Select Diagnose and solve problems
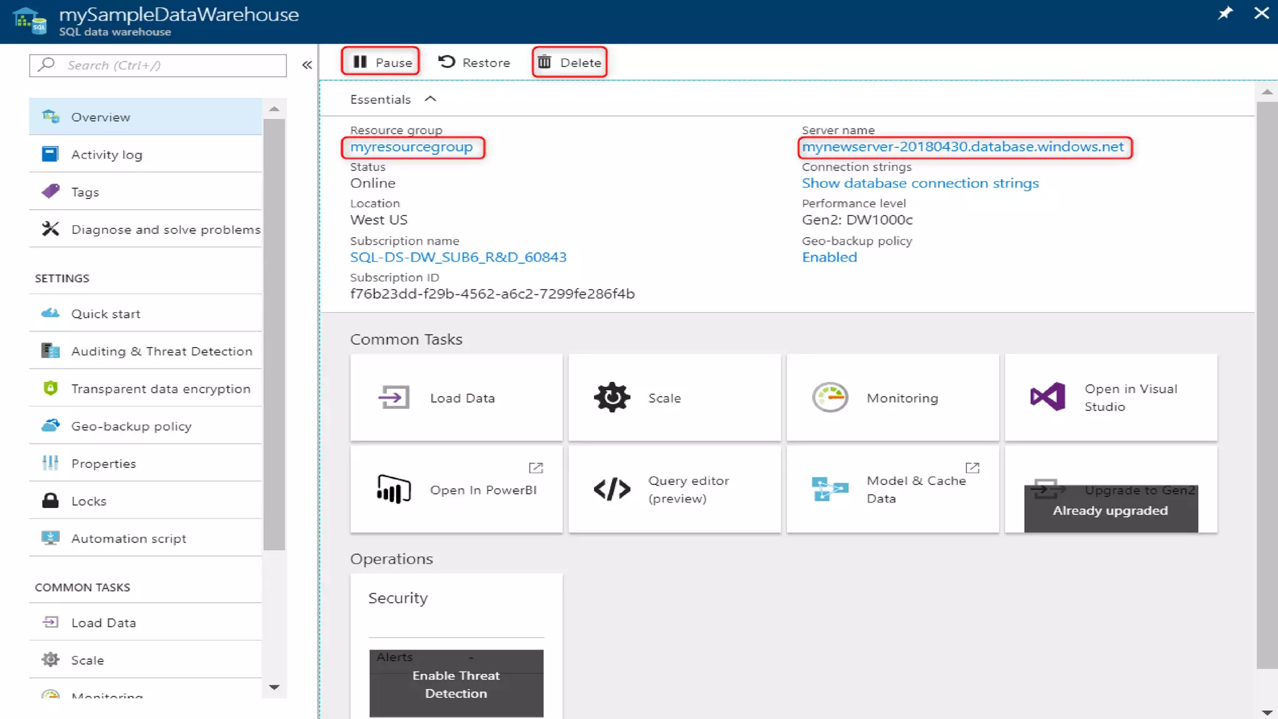This screenshot has width=1278, height=719. (x=145, y=229)
